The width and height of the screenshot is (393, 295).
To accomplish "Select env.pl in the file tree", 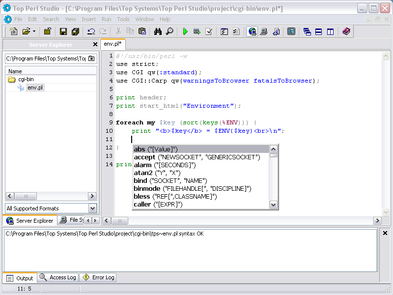I will point(35,88).
